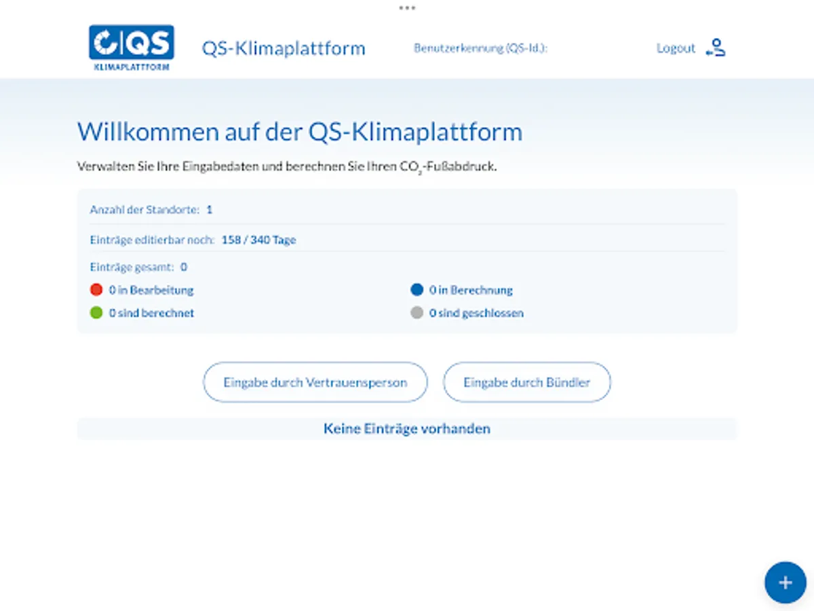Click the blue plus action button
This screenshot has width=814, height=611.
click(x=785, y=582)
